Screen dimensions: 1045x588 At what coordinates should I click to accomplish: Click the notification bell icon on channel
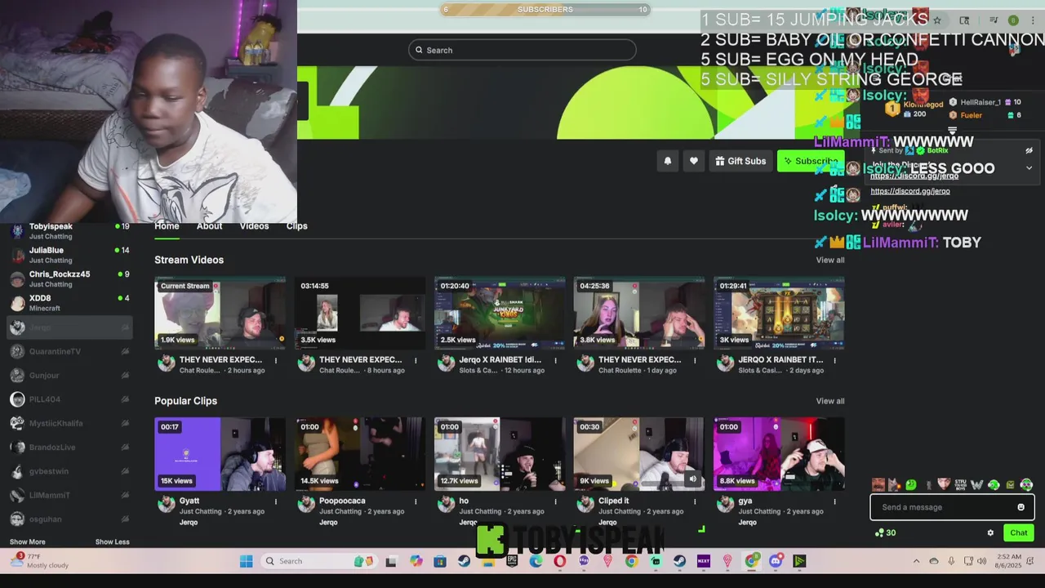(668, 161)
